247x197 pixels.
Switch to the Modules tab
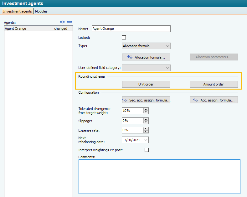pos(41,11)
